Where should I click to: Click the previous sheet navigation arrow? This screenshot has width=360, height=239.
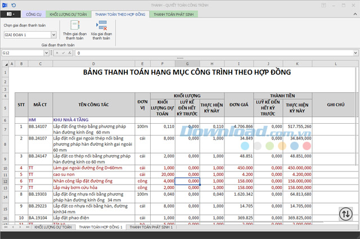pyautogui.click(x=13, y=227)
